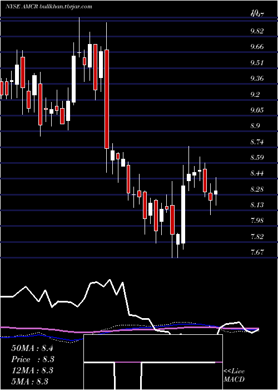Select the 7.98 price axis label
Viewport: 278px width, 390px height.
pos(257,221)
